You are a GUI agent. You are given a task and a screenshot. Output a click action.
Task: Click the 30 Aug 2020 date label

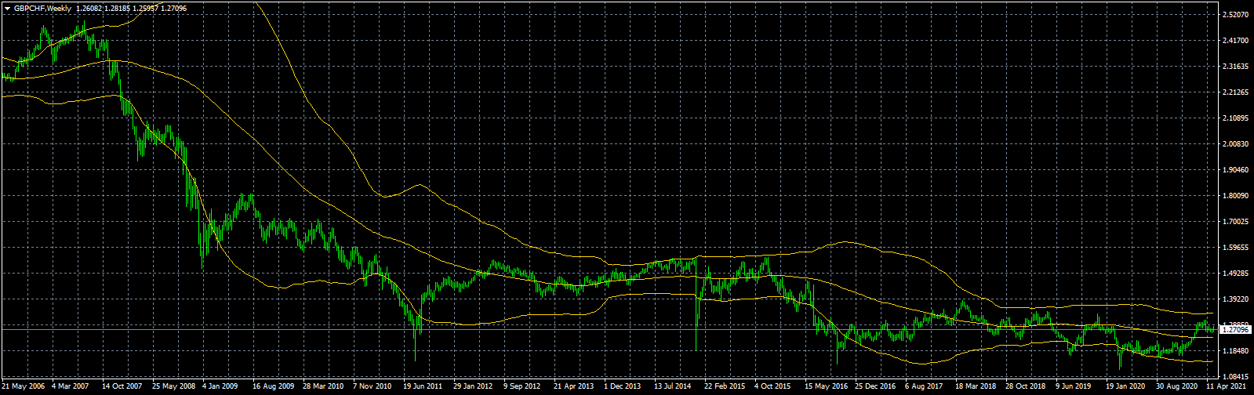pos(1176,386)
